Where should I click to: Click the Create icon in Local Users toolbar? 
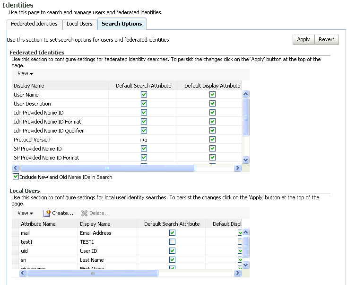(47, 213)
